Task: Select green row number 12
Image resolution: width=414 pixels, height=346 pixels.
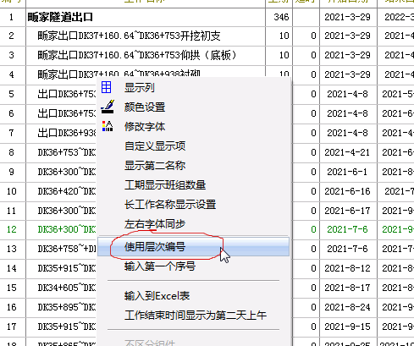Action: 12,229
